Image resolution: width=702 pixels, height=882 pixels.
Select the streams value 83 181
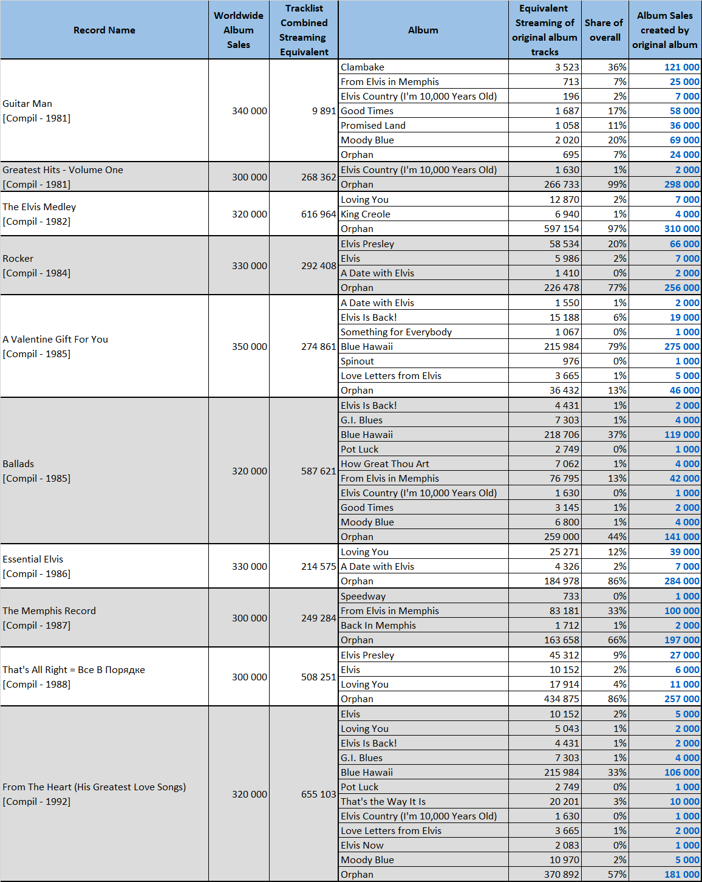[x=545, y=610]
